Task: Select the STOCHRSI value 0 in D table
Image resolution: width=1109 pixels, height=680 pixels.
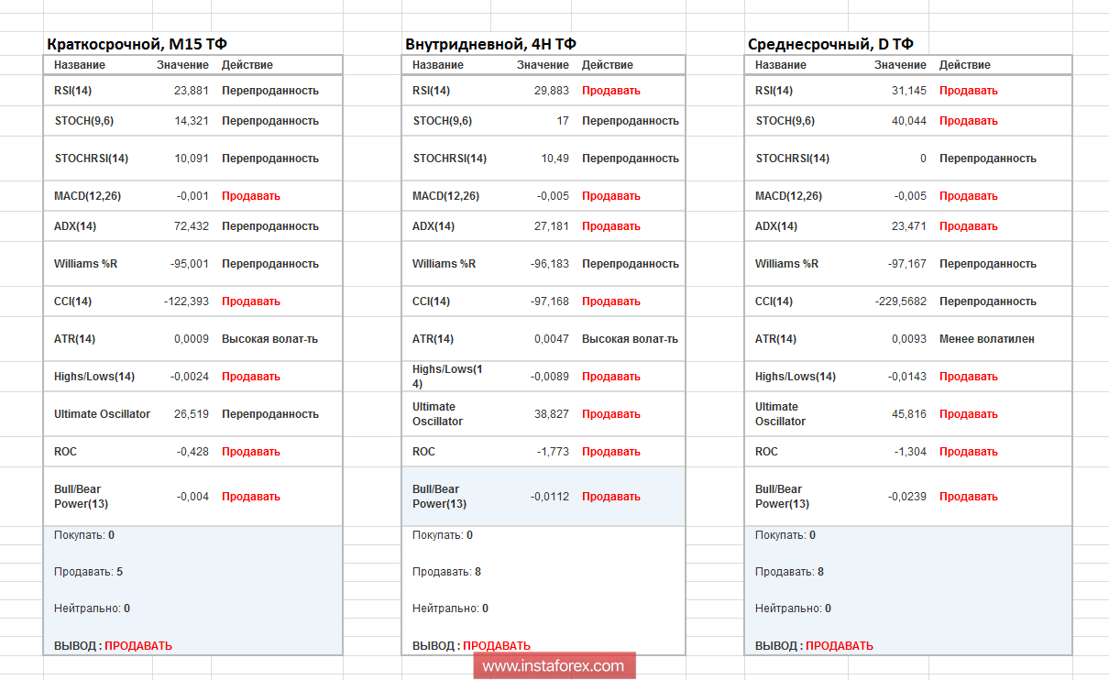Action: coord(923,159)
